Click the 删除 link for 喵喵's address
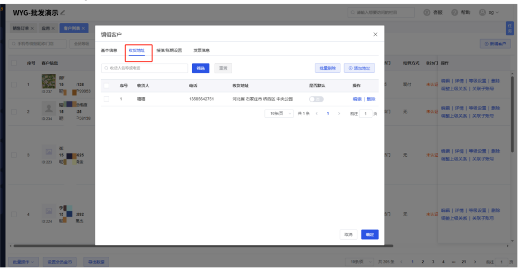This screenshot has width=518, height=268. [x=371, y=99]
